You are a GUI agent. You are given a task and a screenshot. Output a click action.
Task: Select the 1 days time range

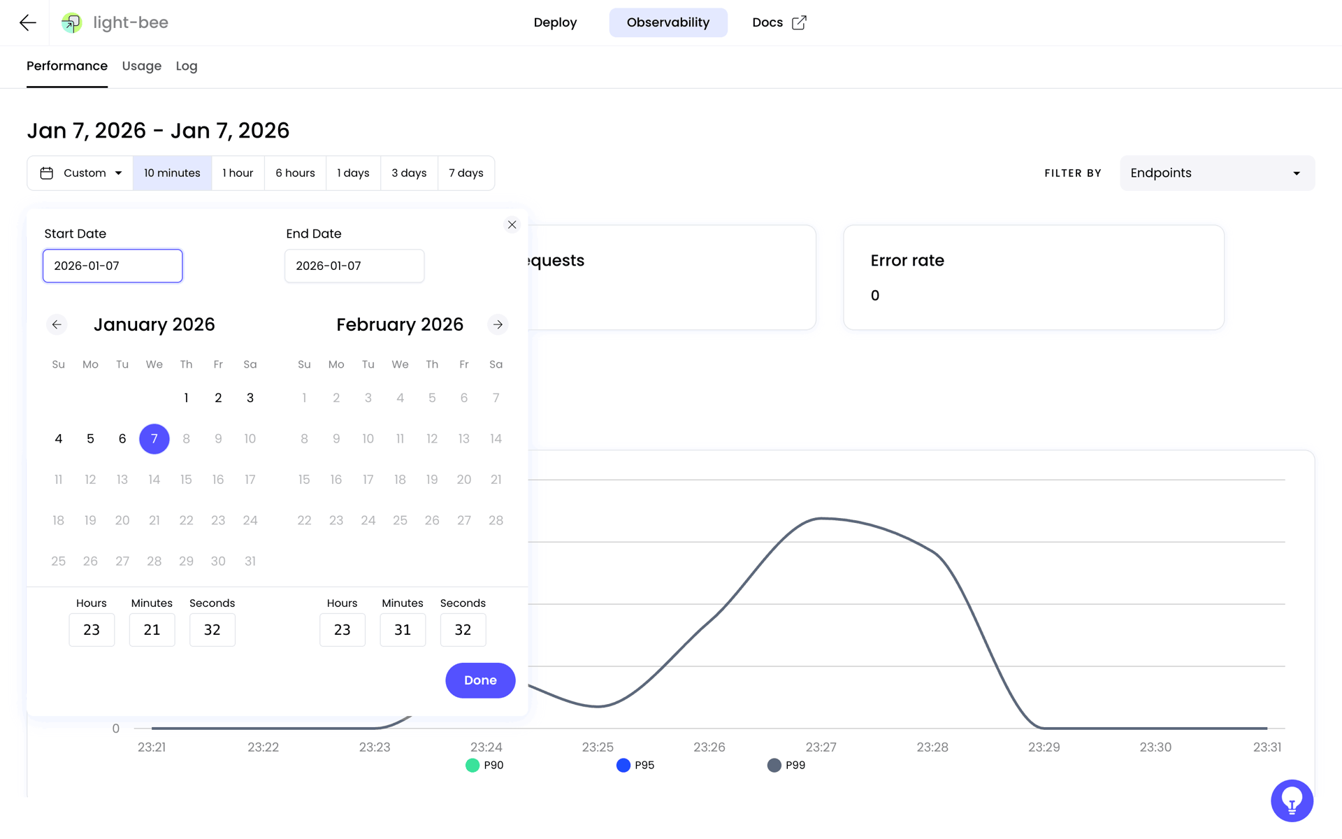coord(353,173)
